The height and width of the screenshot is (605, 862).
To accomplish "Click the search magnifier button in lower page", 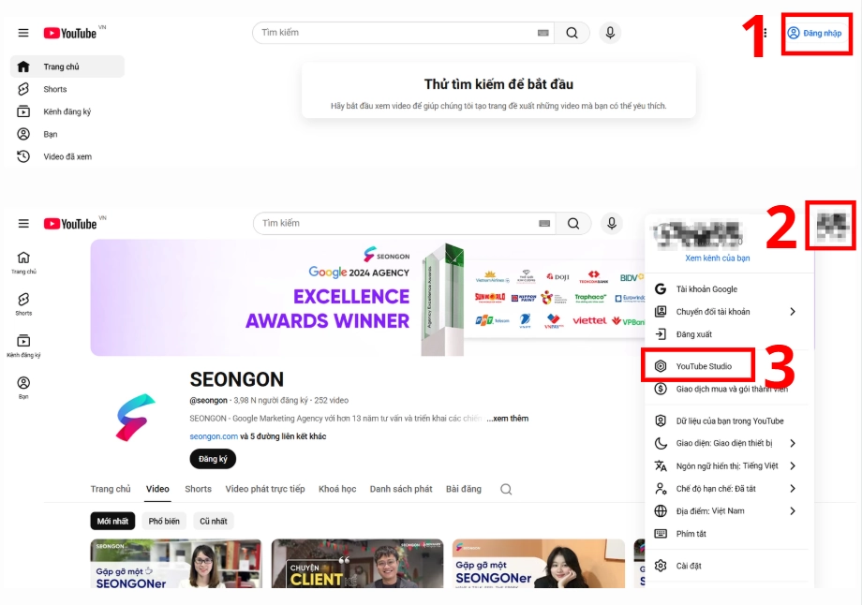I will [573, 224].
